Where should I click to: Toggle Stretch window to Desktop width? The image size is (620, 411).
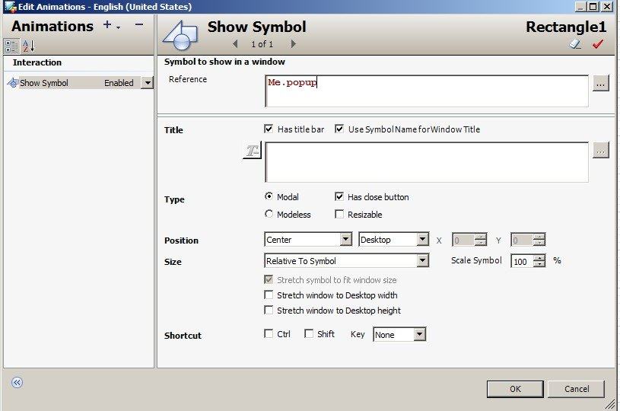point(269,295)
